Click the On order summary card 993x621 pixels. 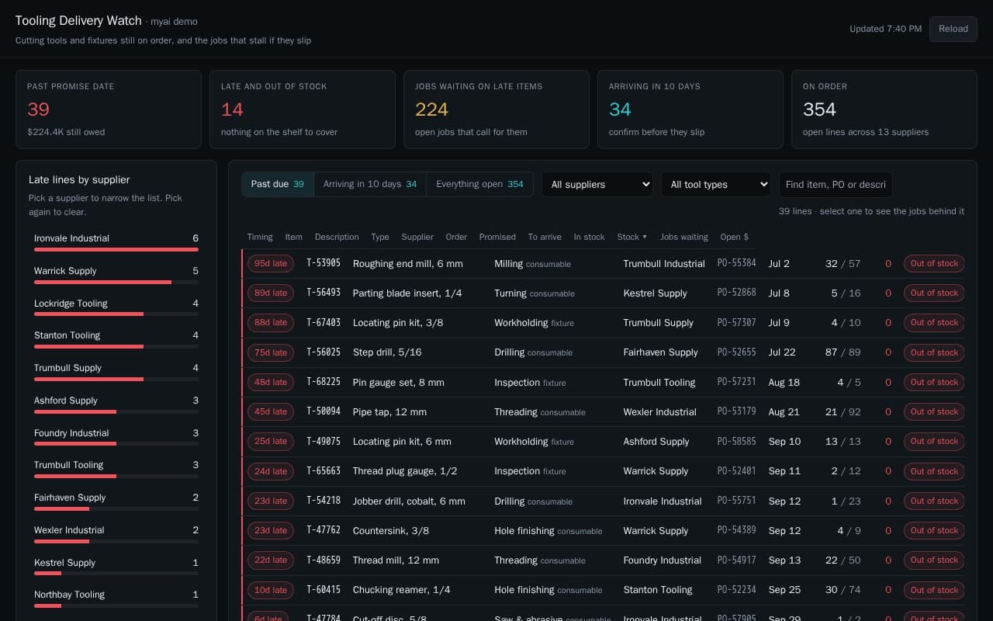[x=884, y=109]
